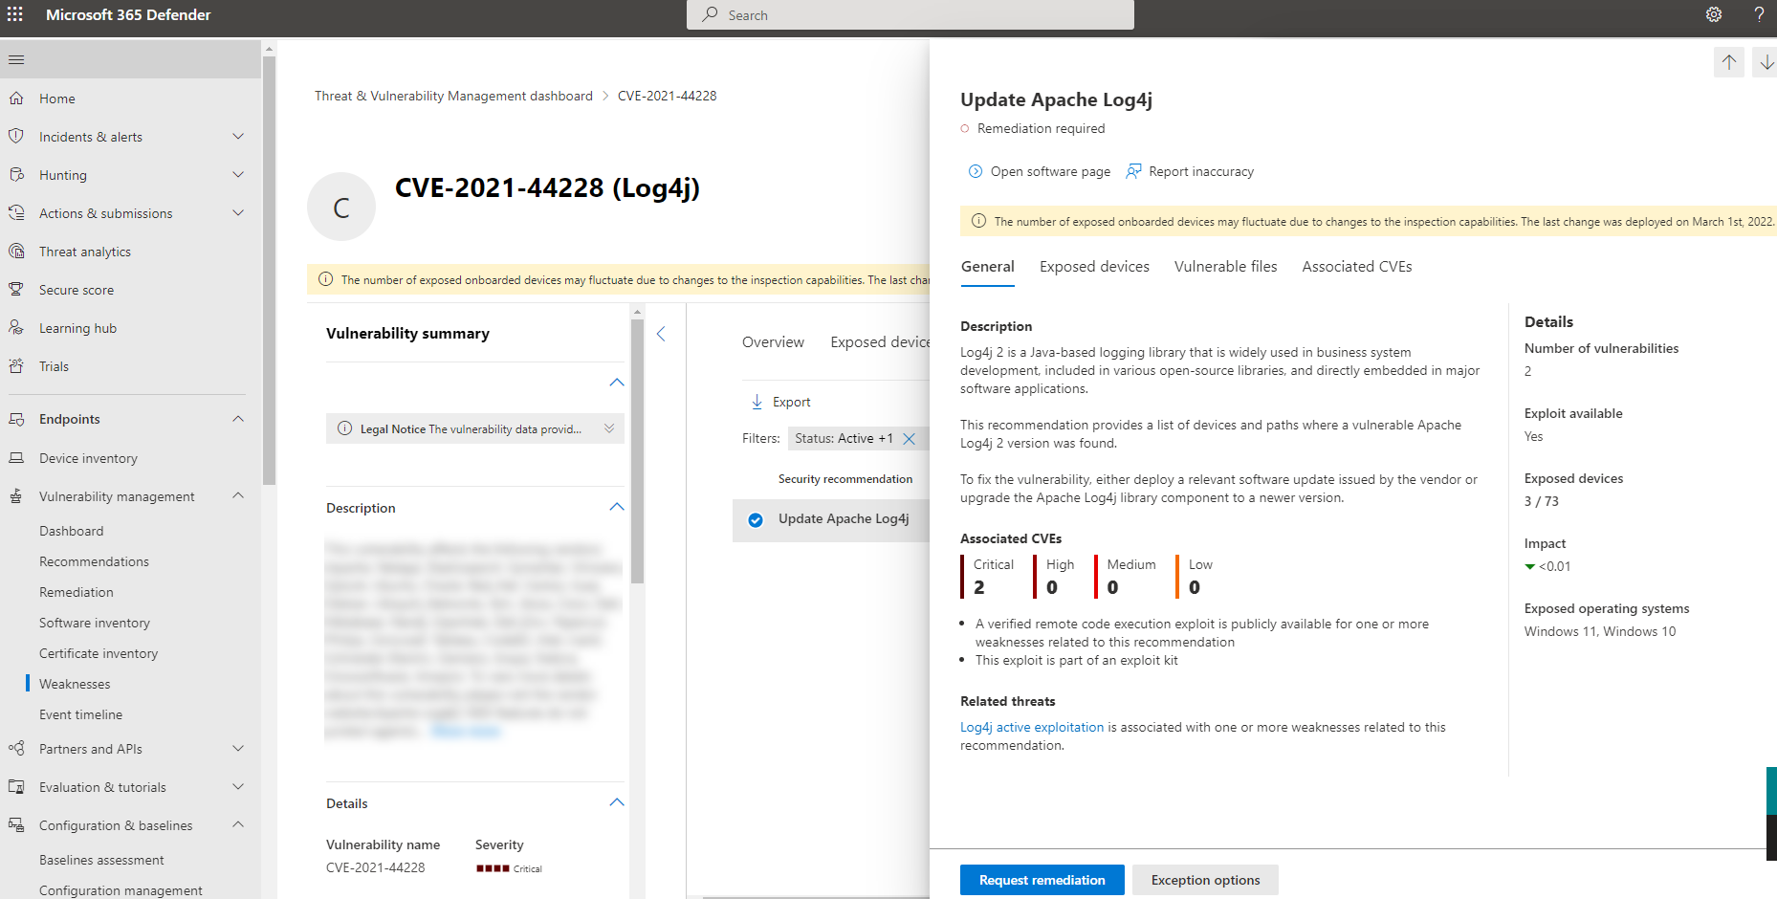Click the Open software page icon
This screenshot has width=1777, height=899.
click(x=976, y=171)
